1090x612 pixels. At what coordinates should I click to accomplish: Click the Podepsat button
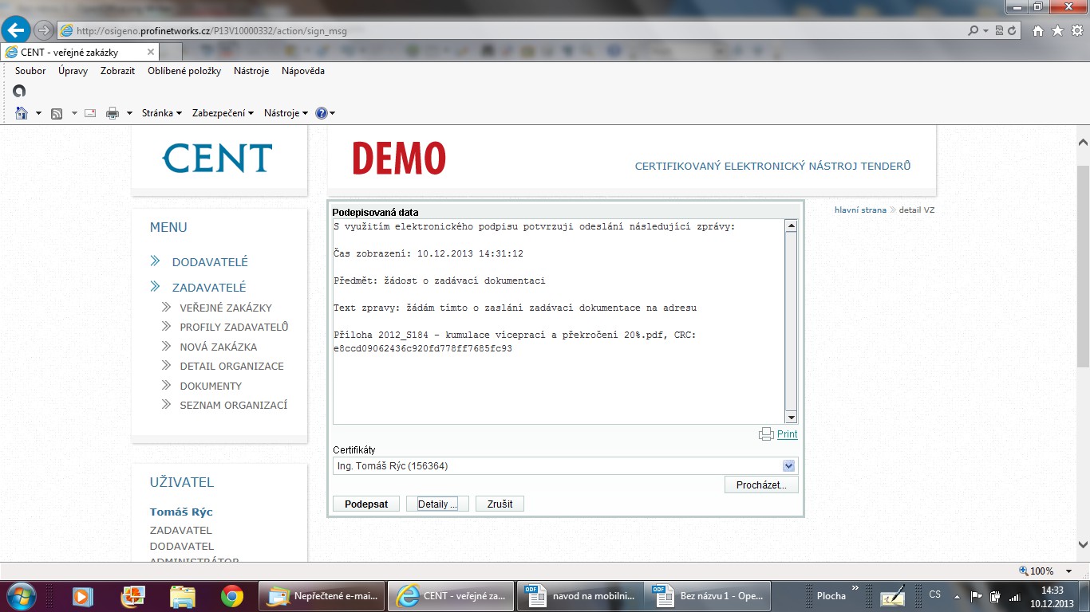pyautogui.click(x=366, y=504)
